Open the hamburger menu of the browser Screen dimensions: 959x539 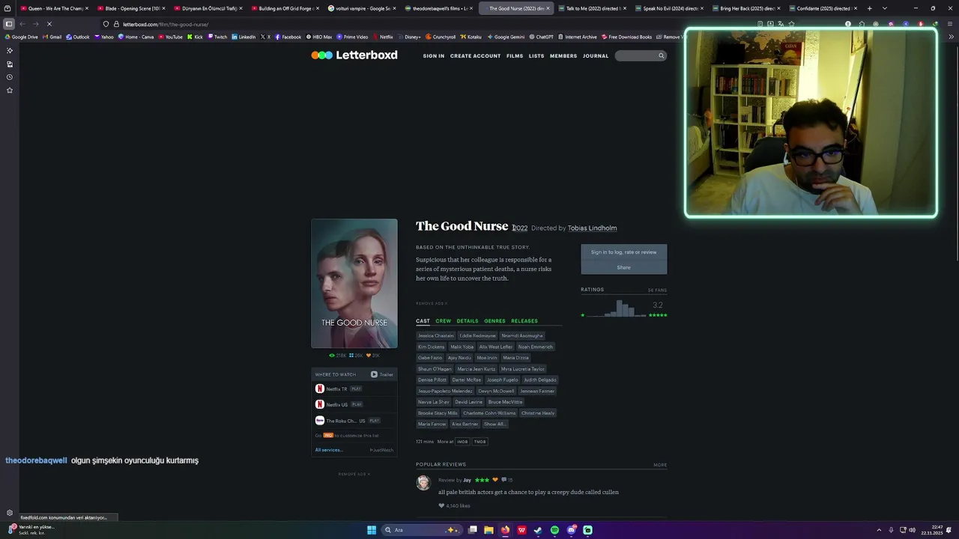click(949, 24)
